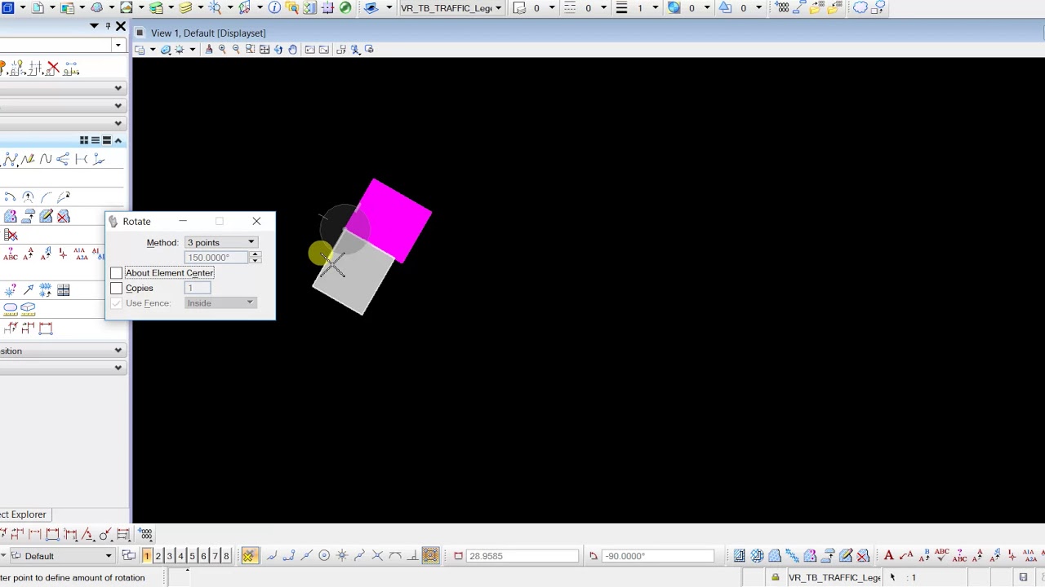Toggle view 3 button in view groups
The height and width of the screenshot is (587, 1045).
pyautogui.click(x=170, y=556)
